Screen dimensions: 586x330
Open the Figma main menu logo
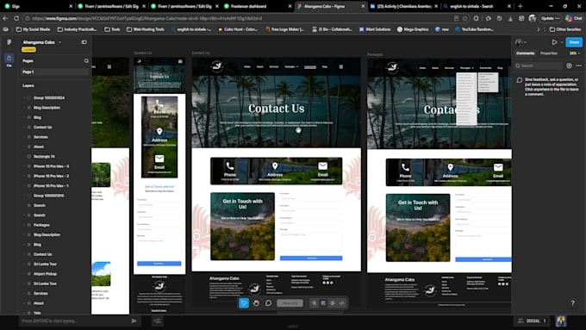[9, 42]
